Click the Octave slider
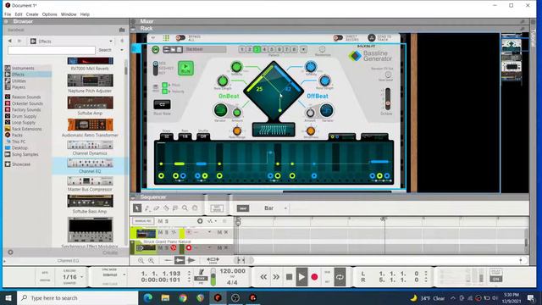542x305 pixels. 388,99
